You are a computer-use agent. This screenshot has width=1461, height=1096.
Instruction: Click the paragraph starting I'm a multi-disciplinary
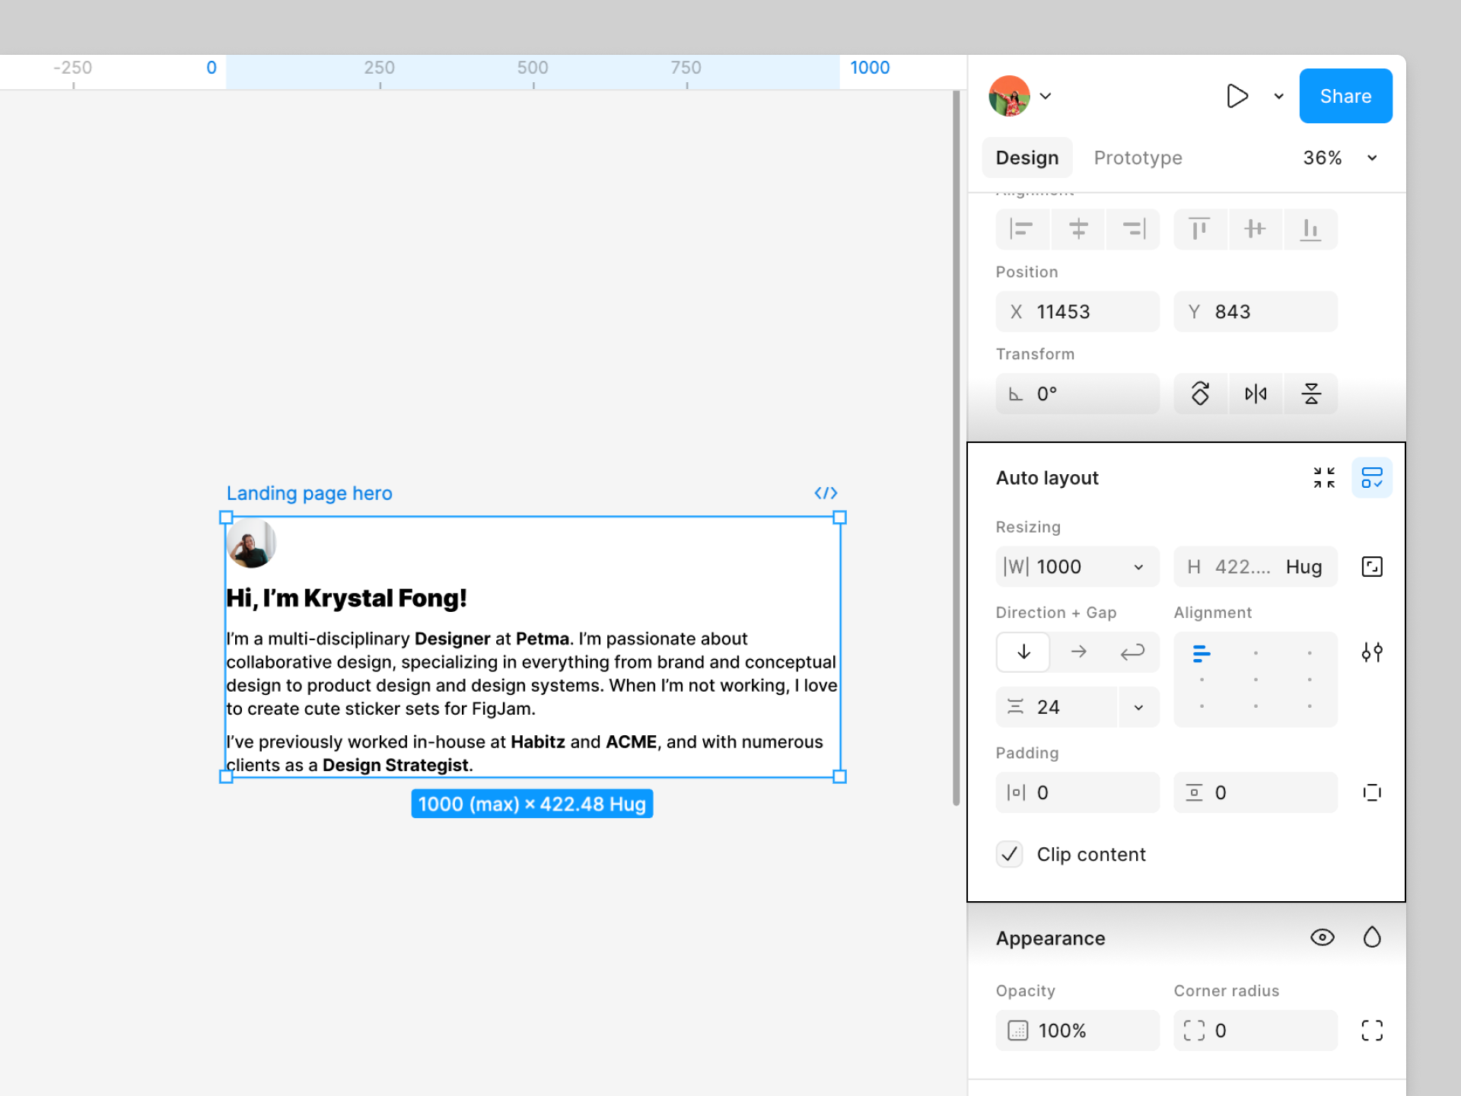tap(532, 674)
